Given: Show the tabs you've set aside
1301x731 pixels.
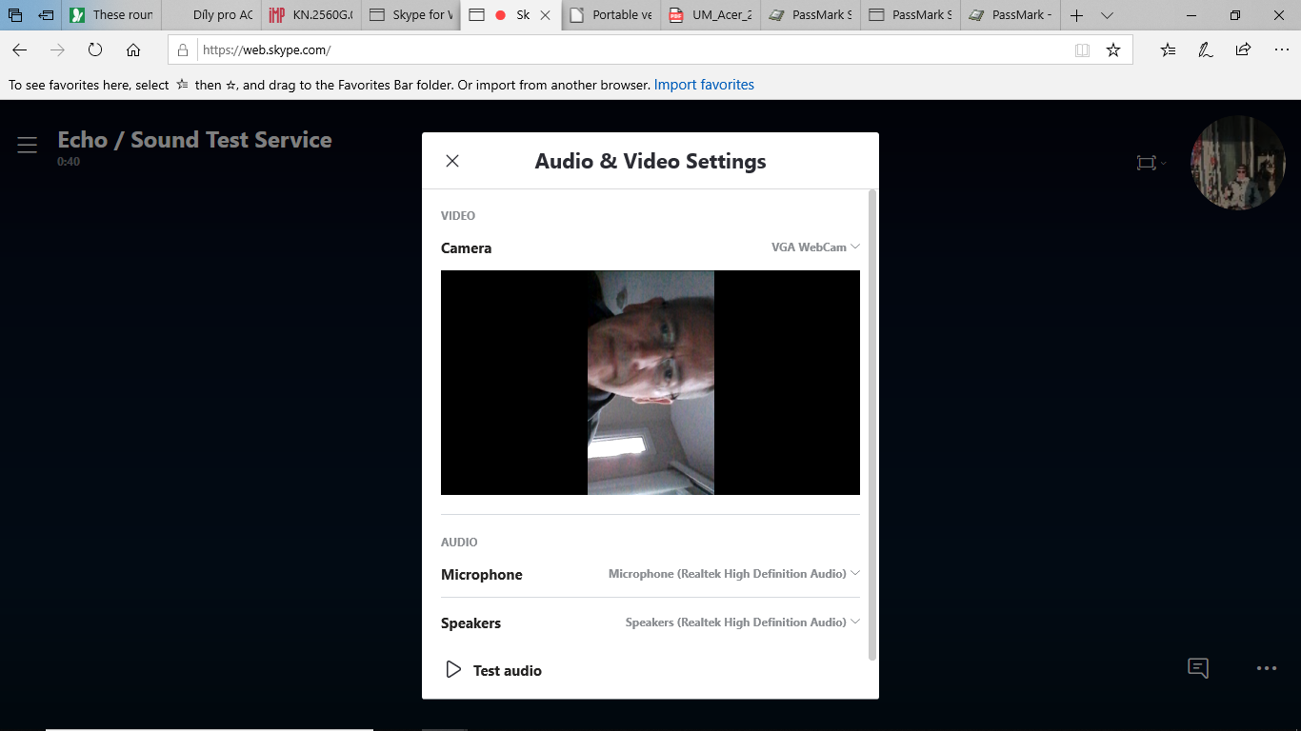Looking at the screenshot, I should click(15, 15).
